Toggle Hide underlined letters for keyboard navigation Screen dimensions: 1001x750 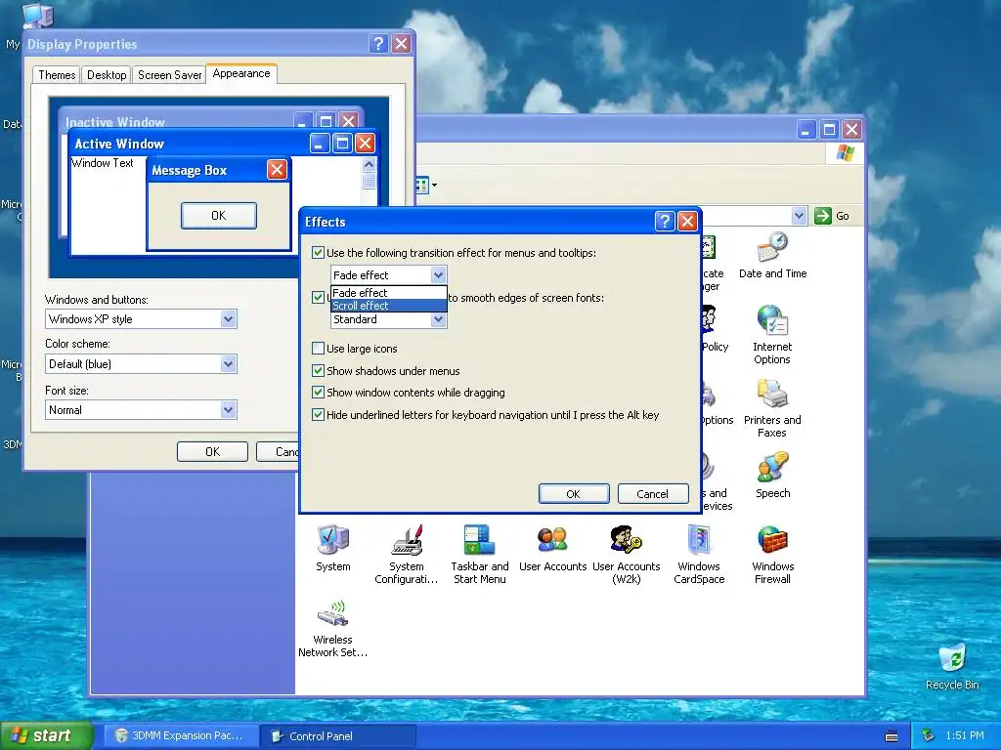coord(318,414)
